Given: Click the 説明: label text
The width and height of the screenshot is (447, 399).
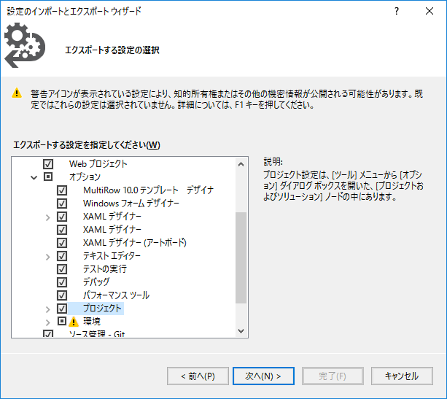Looking at the screenshot, I should 273,162.
